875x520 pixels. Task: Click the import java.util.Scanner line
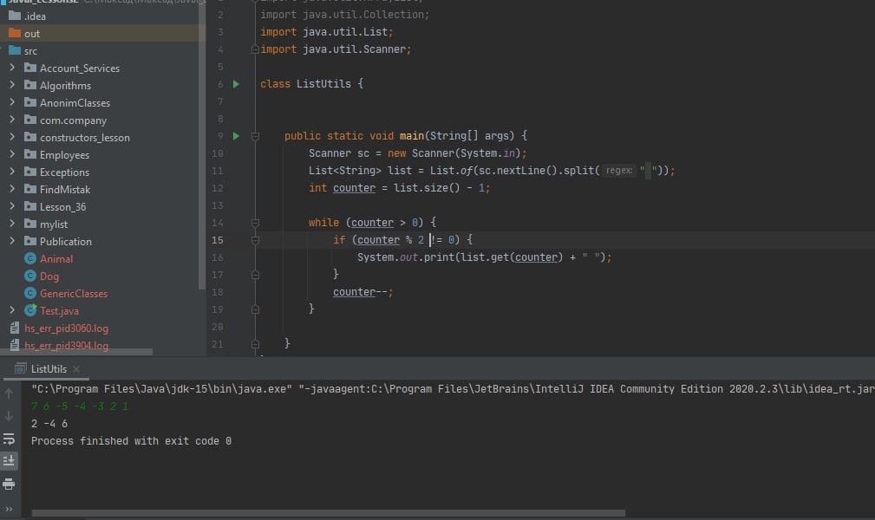pyautogui.click(x=336, y=49)
